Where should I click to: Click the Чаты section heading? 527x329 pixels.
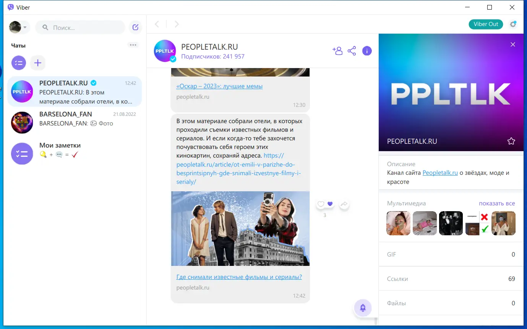coord(18,46)
